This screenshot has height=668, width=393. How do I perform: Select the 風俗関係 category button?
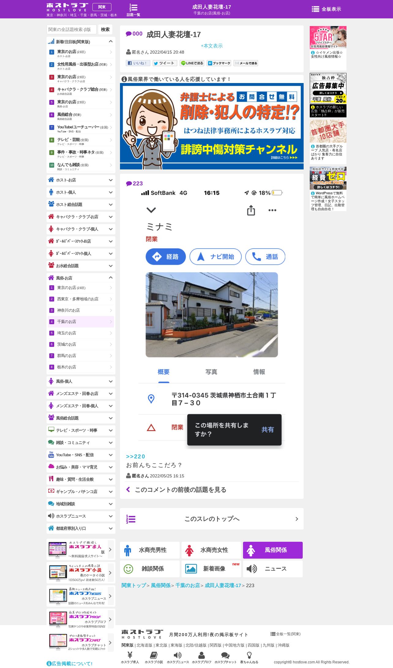(273, 550)
